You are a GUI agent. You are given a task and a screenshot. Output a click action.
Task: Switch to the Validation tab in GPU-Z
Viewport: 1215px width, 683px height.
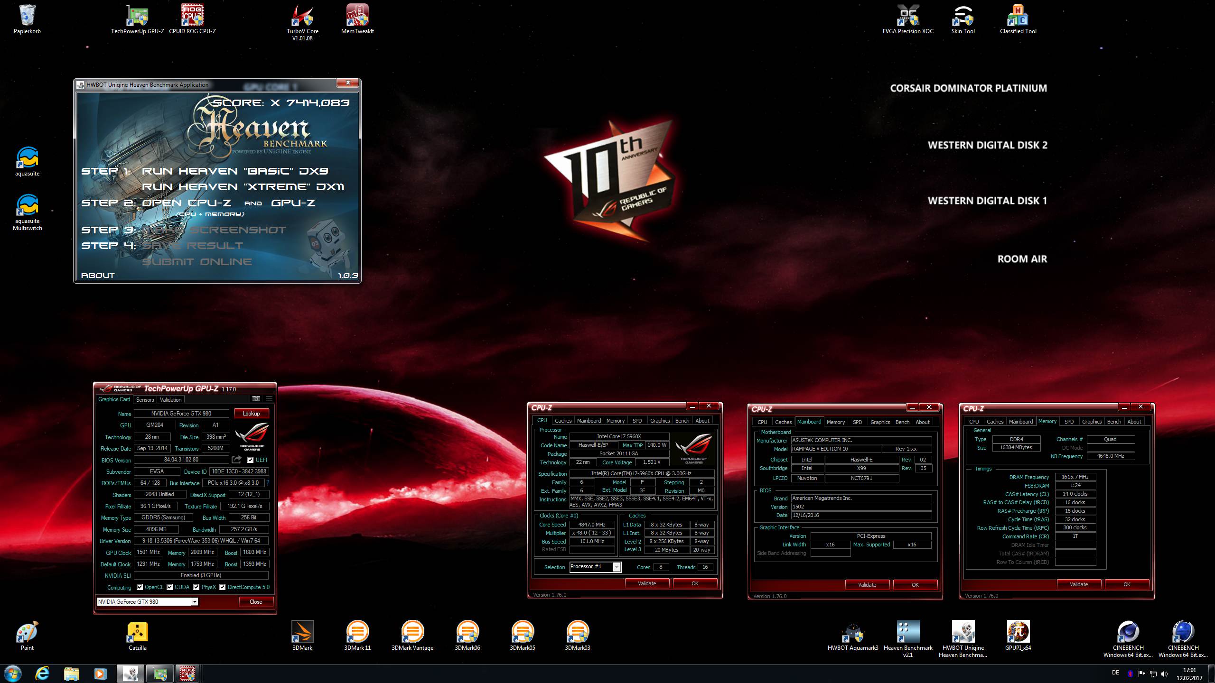(171, 400)
